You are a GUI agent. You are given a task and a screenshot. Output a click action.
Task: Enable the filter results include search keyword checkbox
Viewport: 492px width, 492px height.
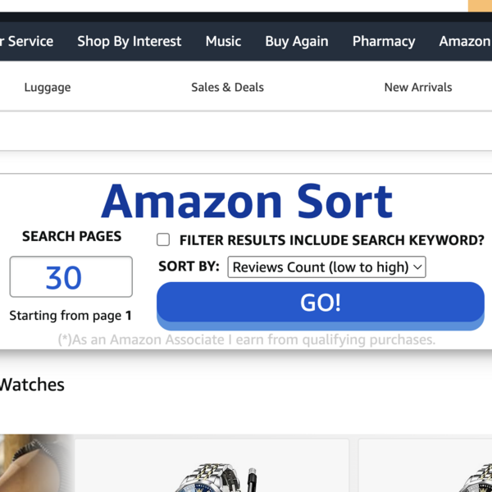[163, 239]
